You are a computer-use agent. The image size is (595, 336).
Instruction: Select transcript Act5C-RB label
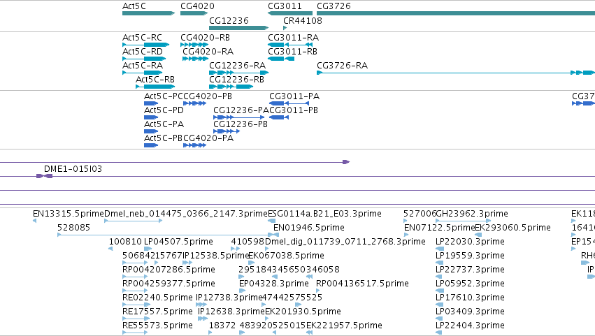tap(155, 80)
